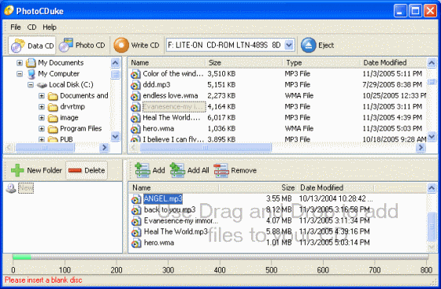Click the New disc icon in CD tree
The height and width of the screenshot is (289, 441).
point(11,188)
